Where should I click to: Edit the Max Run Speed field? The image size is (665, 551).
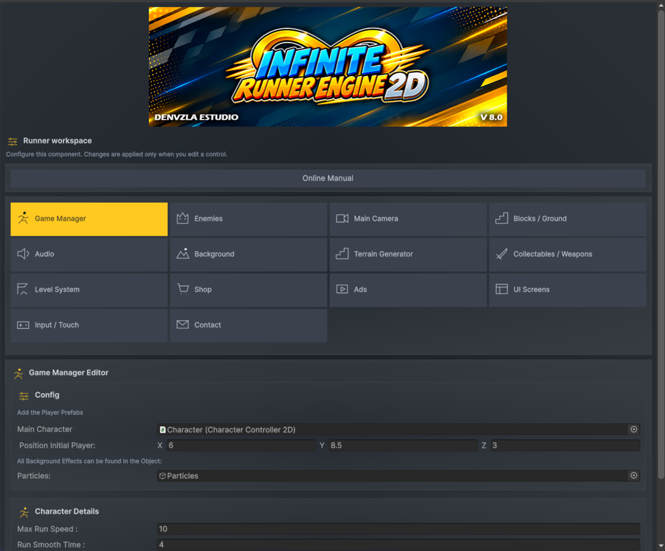pyautogui.click(x=398, y=529)
